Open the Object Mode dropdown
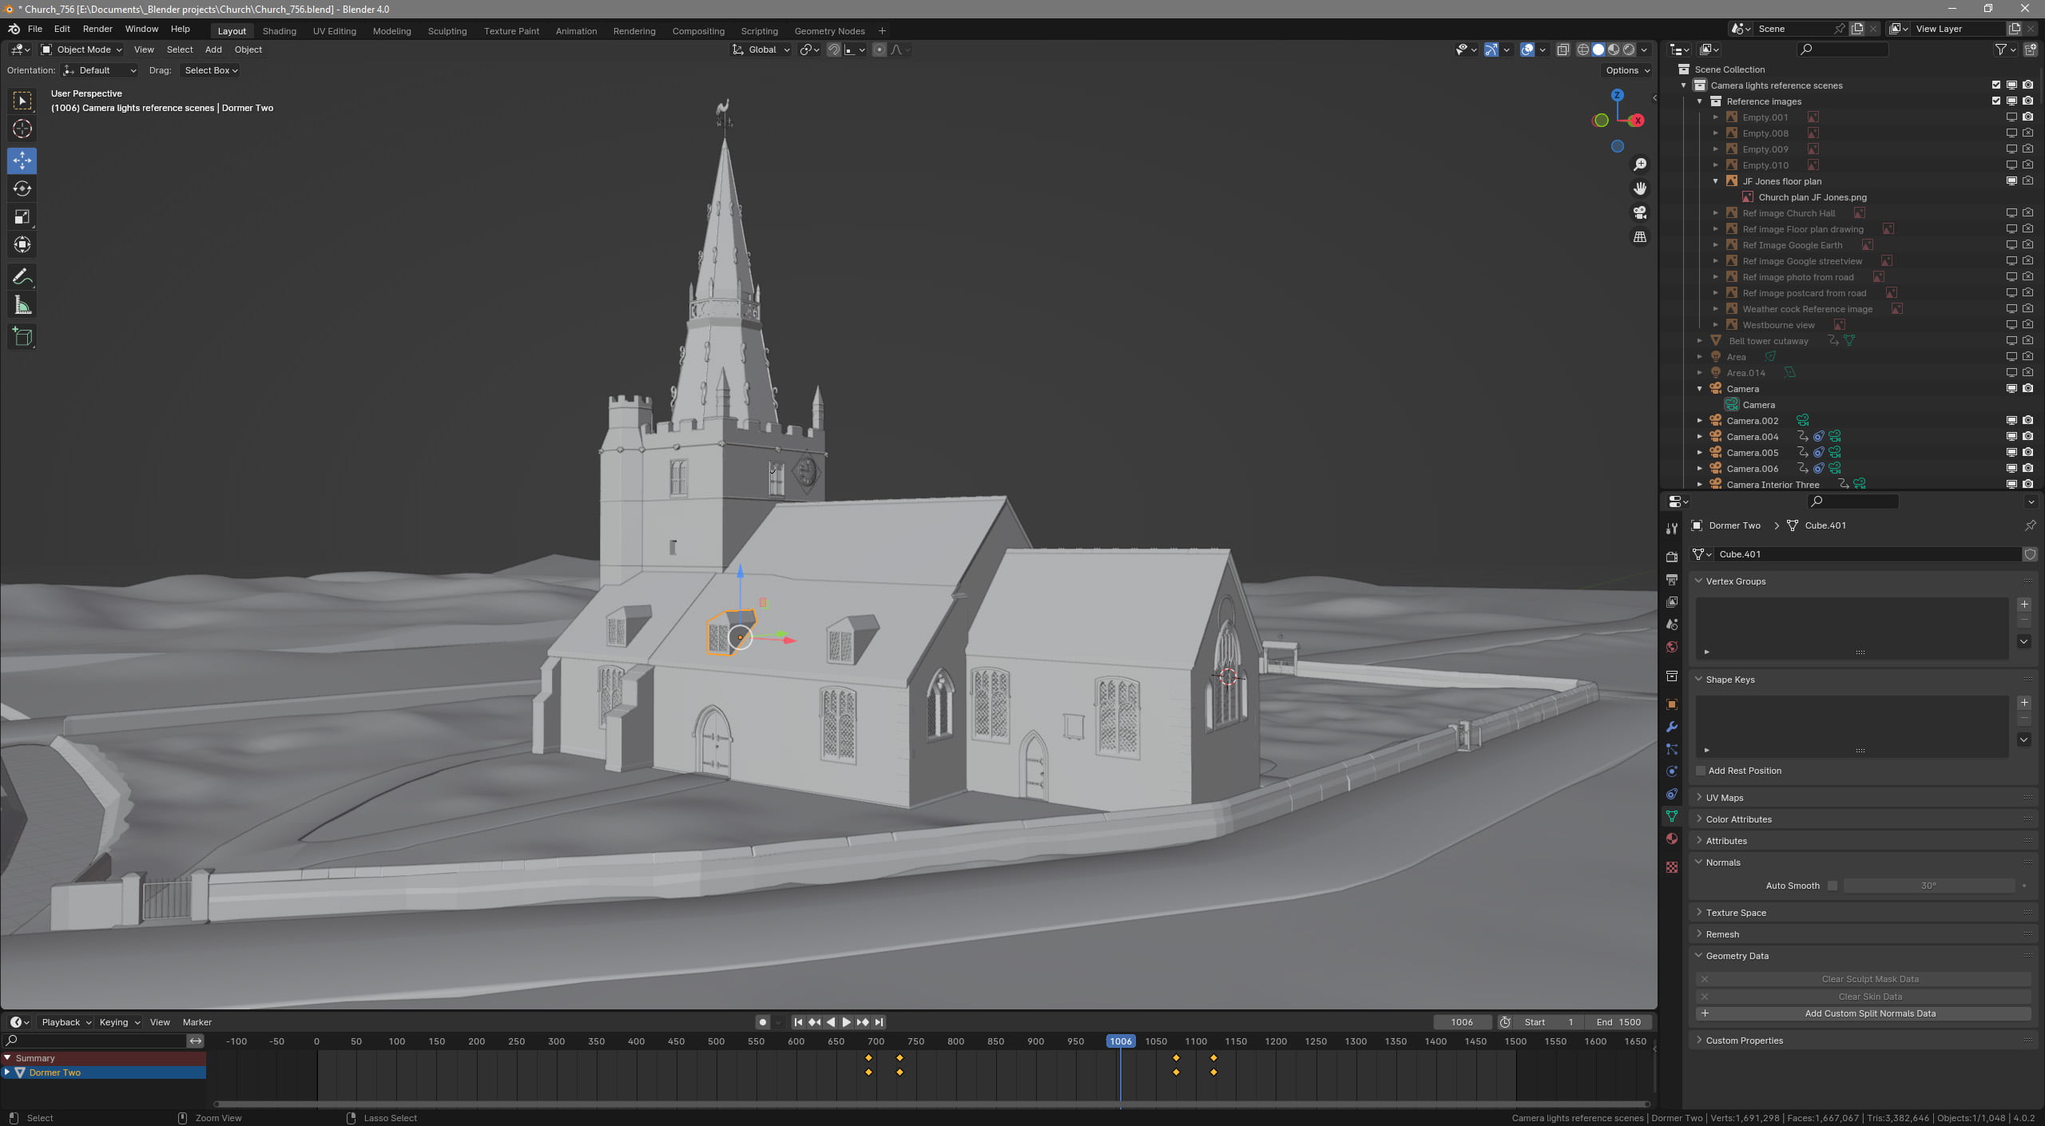 (x=81, y=50)
